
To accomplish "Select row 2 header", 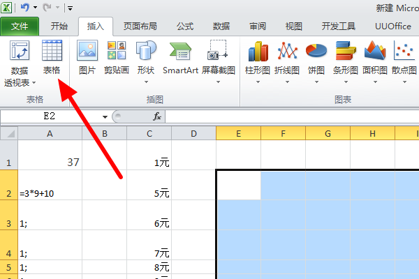I will pos(9,185).
